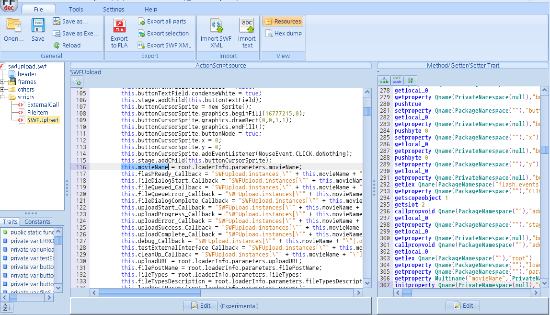Select the scripts folder icon
Screen dimensions: 550x315
pos(12,97)
